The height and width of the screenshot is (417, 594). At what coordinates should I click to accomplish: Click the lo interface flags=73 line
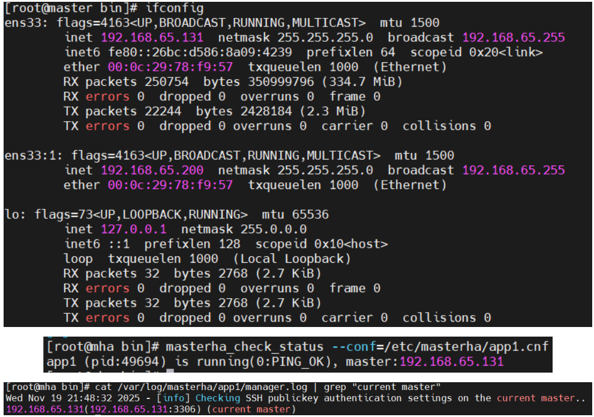[167, 215]
